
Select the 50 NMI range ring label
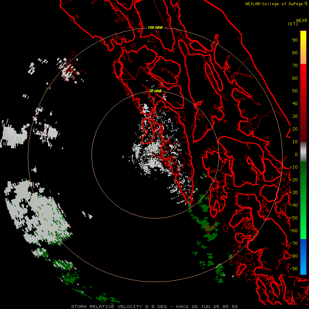click(x=155, y=91)
